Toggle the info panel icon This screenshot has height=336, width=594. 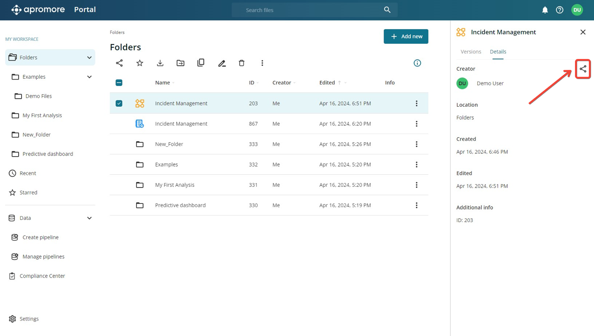click(x=417, y=63)
